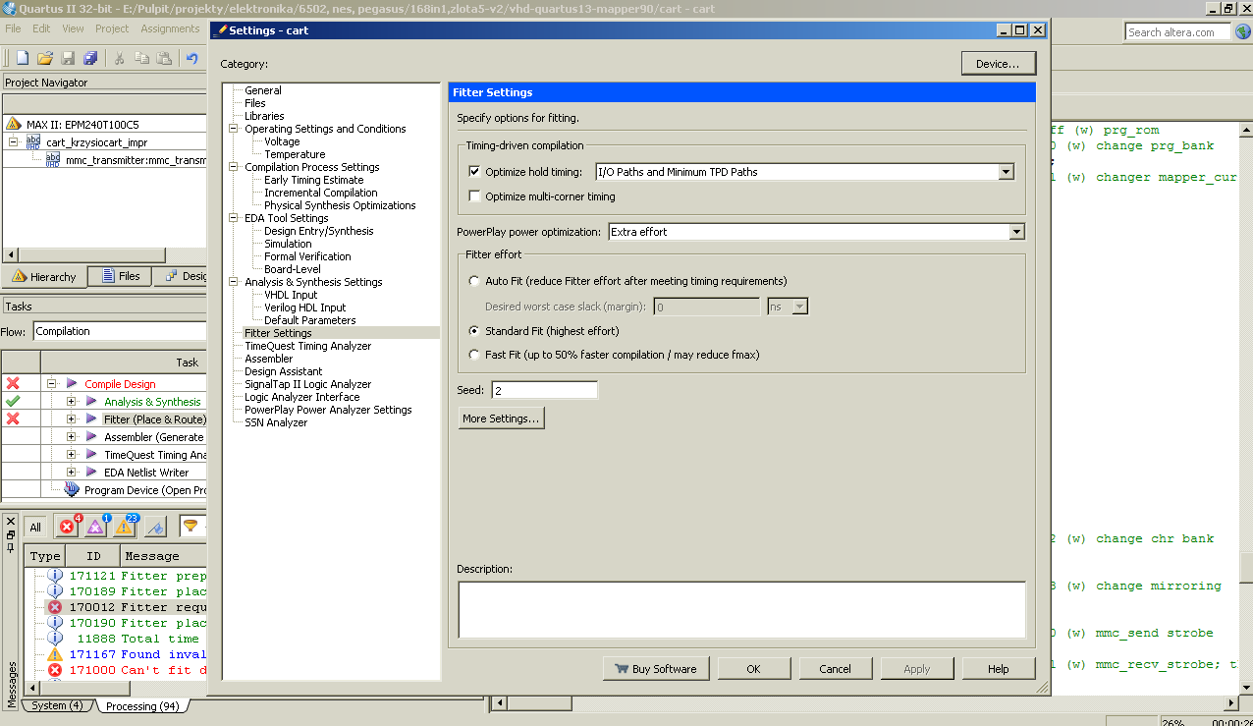Click the More Settings button
The height and width of the screenshot is (726, 1253).
[501, 418]
